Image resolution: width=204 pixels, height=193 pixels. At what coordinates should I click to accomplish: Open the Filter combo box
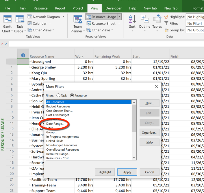(x=195, y=23)
